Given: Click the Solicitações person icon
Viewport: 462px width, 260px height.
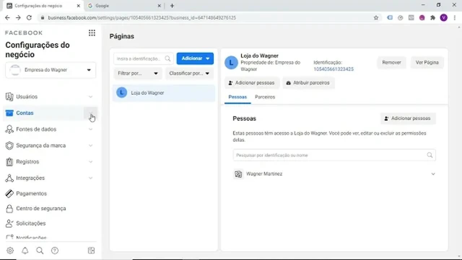Looking at the screenshot, I should 9,224.
